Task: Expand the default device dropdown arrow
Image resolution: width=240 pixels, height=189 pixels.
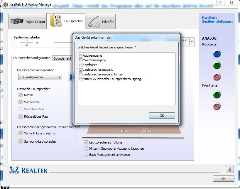Action: coord(192,41)
